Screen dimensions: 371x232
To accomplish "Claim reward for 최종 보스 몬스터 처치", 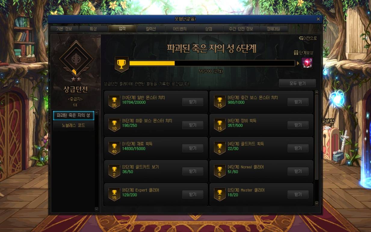I will pos(193,125).
